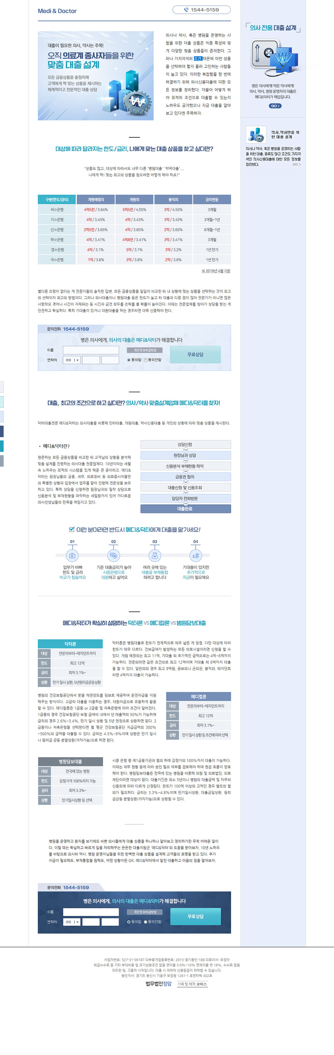Open 010 prefix dropdown in light-blue form

pos(71,360)
